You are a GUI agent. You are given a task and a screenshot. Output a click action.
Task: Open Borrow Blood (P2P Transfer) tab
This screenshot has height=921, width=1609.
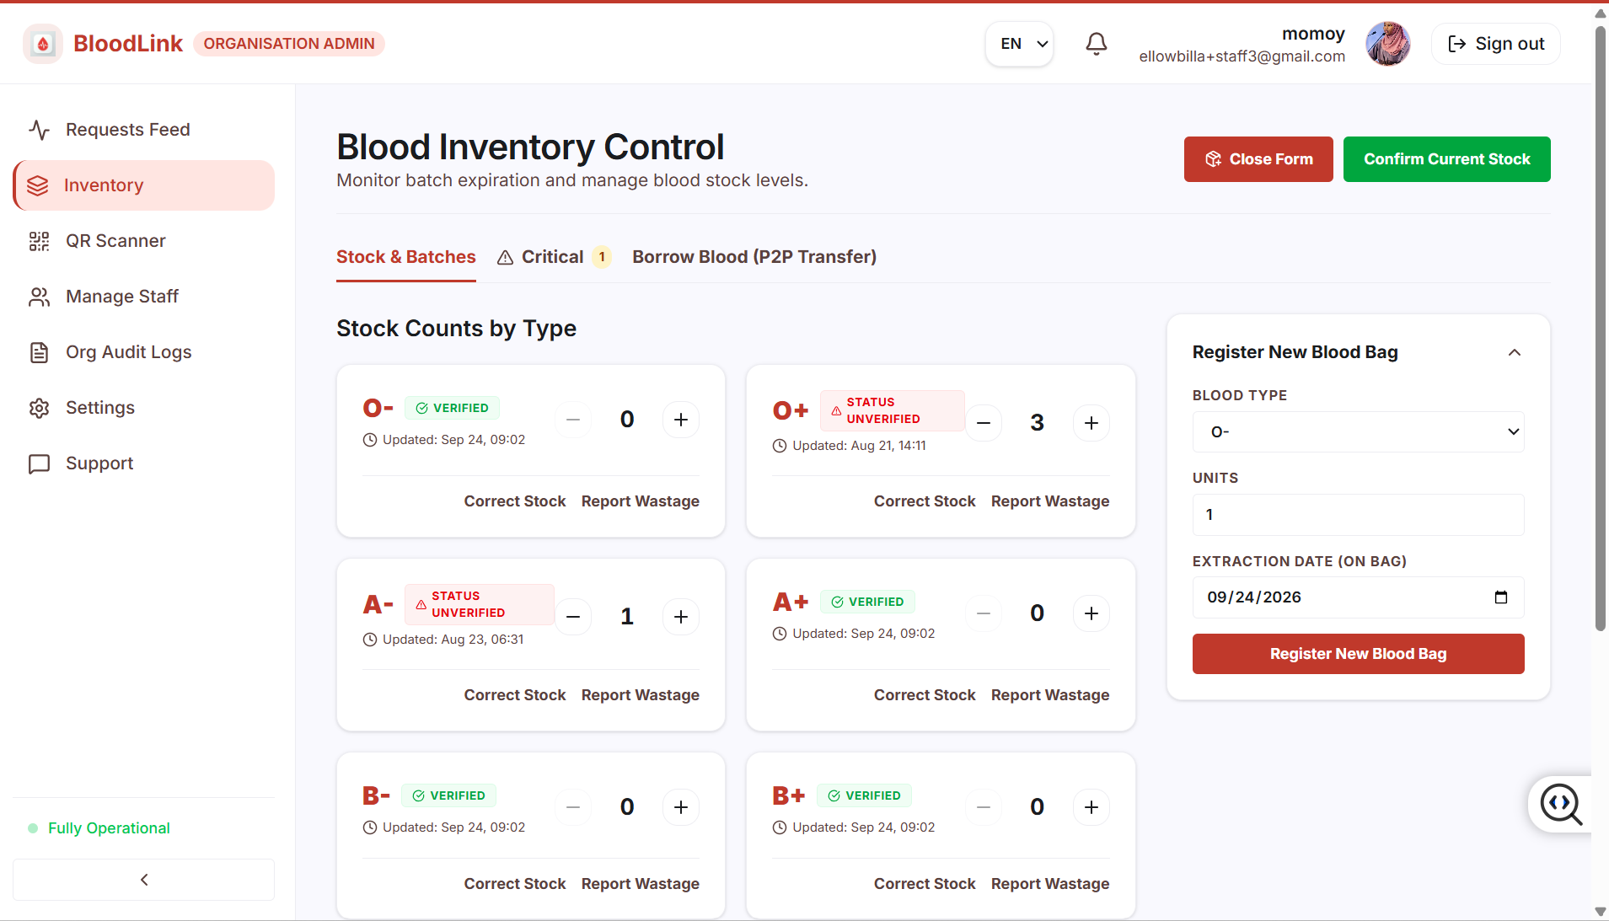click(754, 257)
